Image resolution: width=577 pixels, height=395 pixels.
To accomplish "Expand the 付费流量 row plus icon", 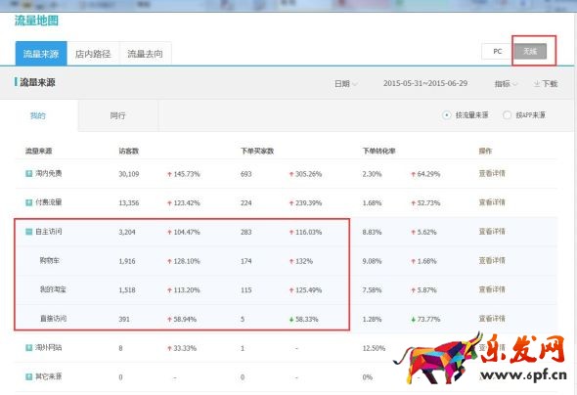I will (28, 202).
